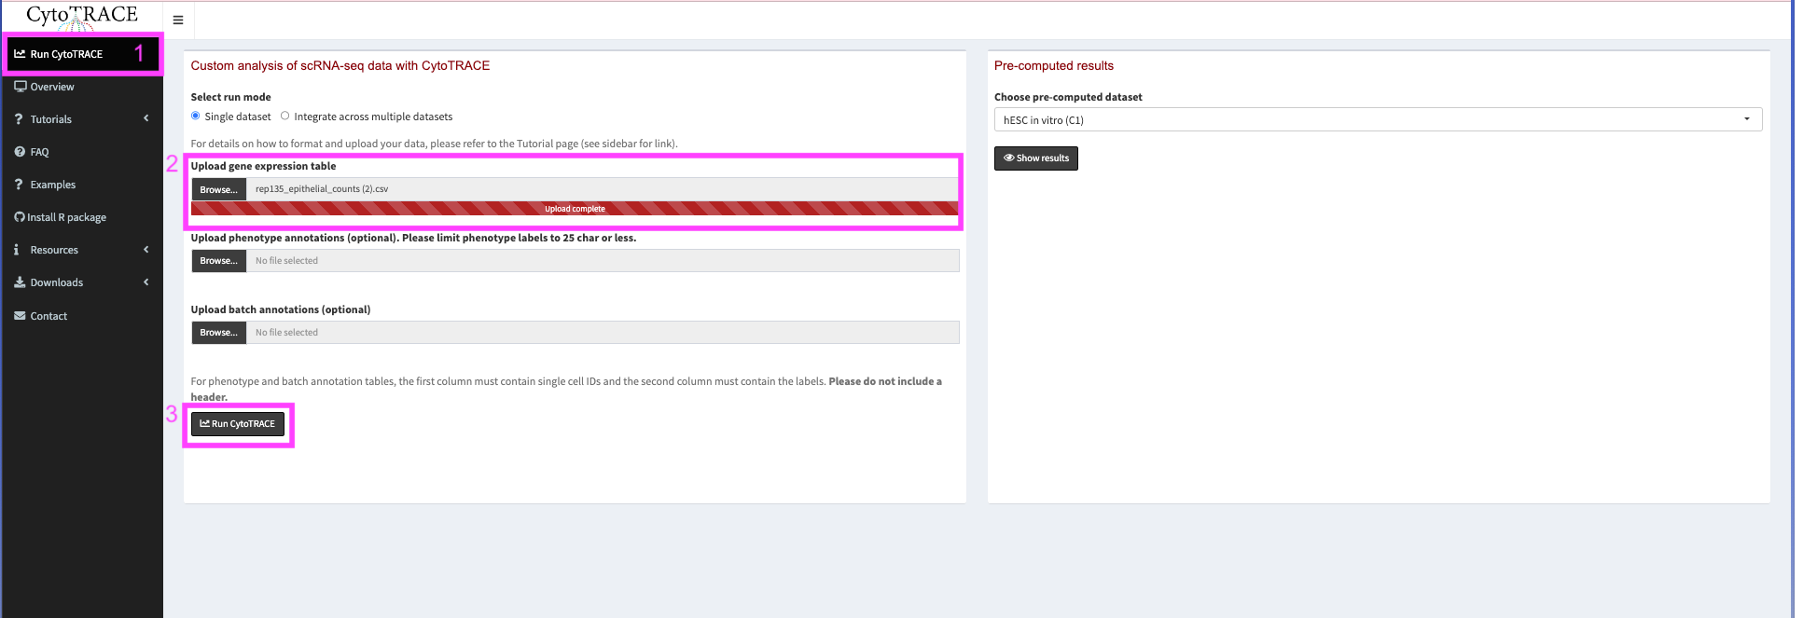Click the question mark icon beside Examples
The height and width of the screenshot is (618, 1817).
19,185
